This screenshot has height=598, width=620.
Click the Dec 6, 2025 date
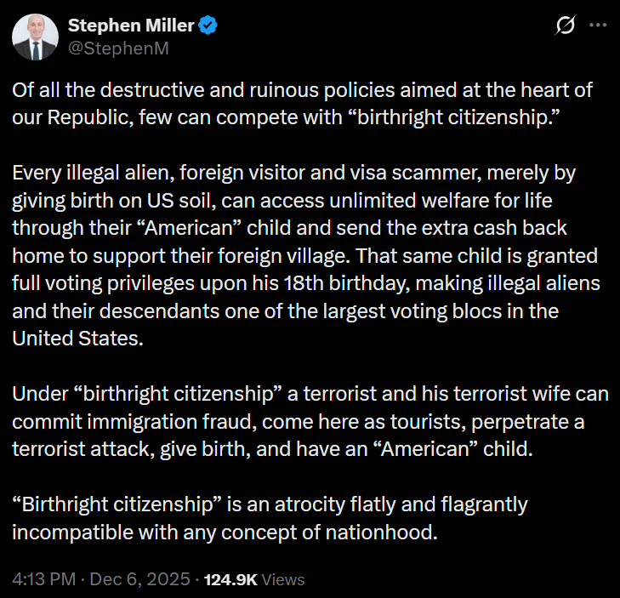(140, 579)
